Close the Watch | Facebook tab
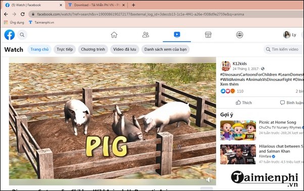Screen dimensions: 304x191 [x=61, y=5]
